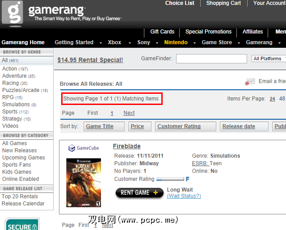Screen dimensions: 286x230
Task: Set items per page to 48
Action: pos(282,99)
